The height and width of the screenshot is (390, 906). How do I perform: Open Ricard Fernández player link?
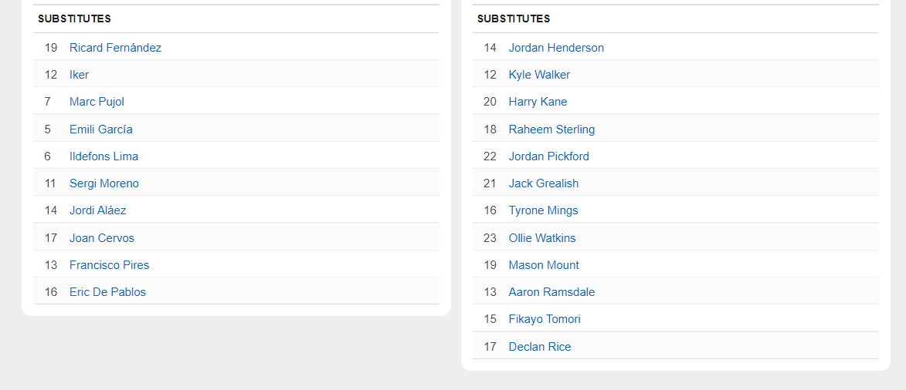coord(115,48)
